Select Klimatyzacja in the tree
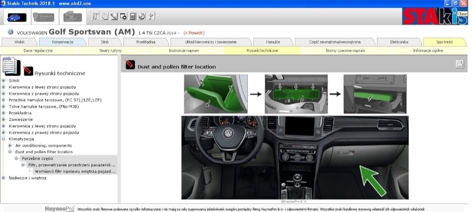The width and height of the screenshot is (473, 212). [x=21, y=139]
